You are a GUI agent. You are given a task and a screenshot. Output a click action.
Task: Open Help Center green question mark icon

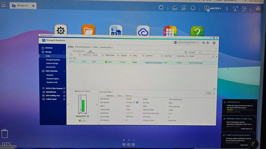click(x=197, y=31)
